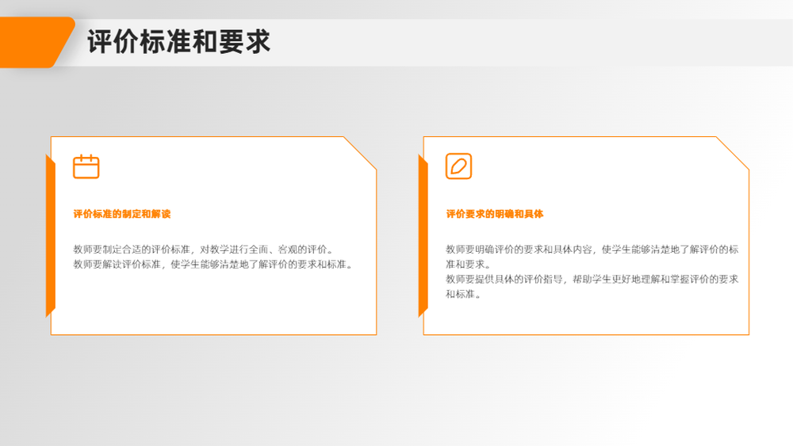This screenshot has height=446, width=793.
Task: Select the slide title 评价标准和要求
Action: (179, 41)
